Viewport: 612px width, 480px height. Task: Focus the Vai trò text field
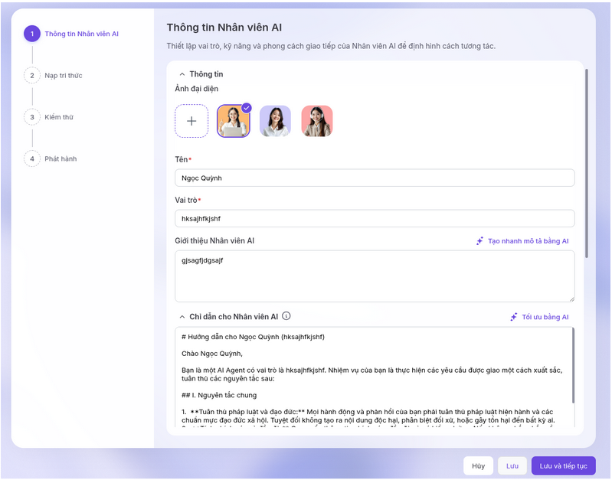(375, 219)
